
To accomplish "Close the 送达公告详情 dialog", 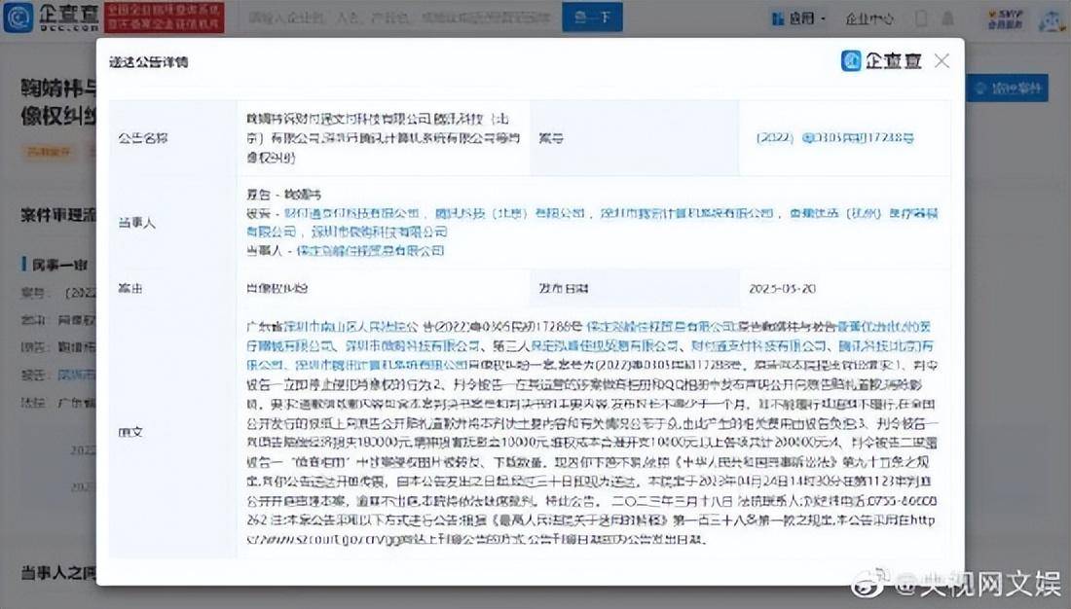I will pyautogui.click(x=942, y=60).
